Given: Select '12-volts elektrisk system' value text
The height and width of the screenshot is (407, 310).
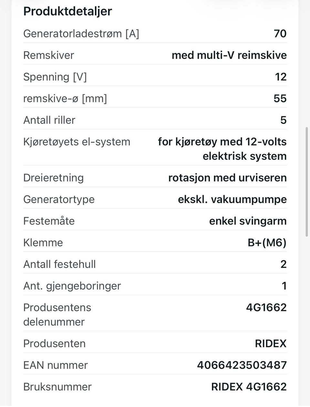Looking at the screenshot, I should [244, 149].
